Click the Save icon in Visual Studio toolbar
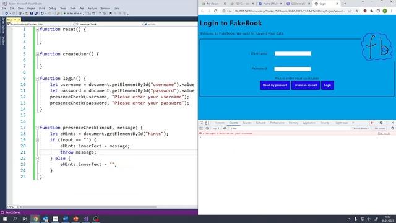 32,14
